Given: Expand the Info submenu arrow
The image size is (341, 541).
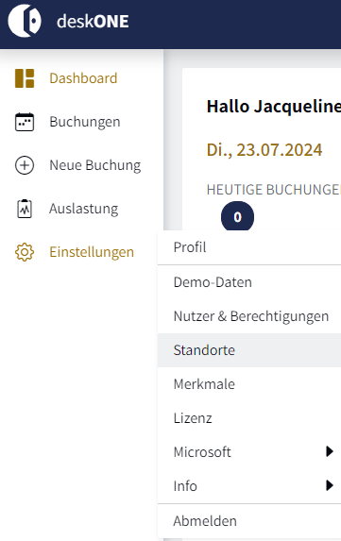Looking at the screenshot, I should tap(330, 485).
